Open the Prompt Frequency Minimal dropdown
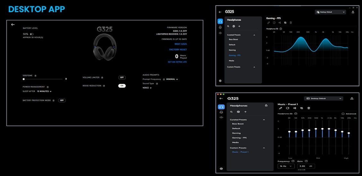362x176 pixels. (x=172, y=79)
